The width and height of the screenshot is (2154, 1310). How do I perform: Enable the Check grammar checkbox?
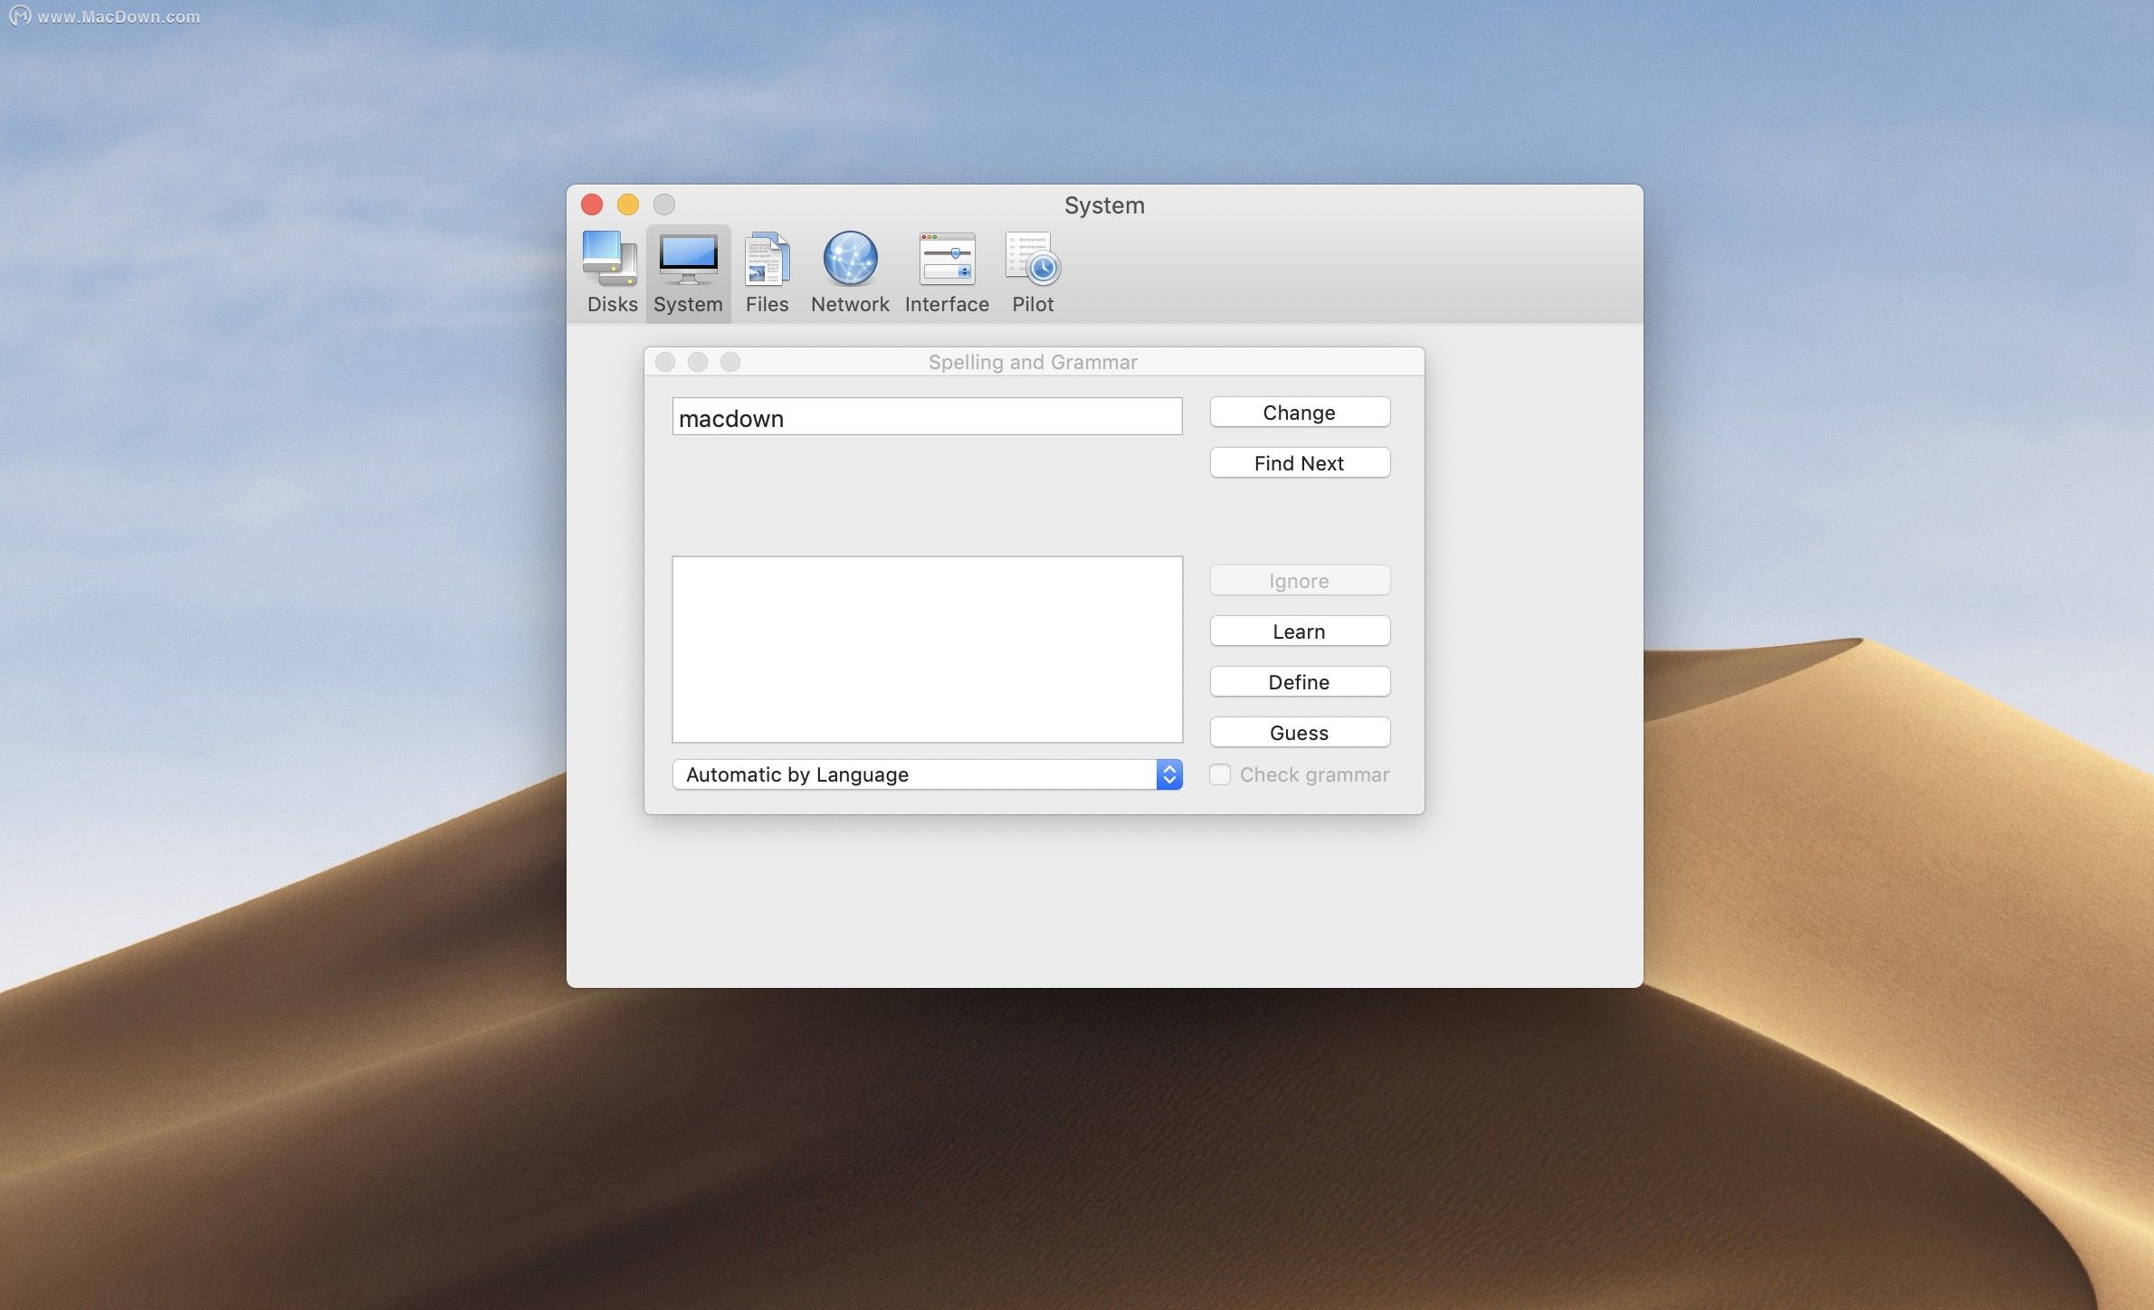tap(1220, 775)
